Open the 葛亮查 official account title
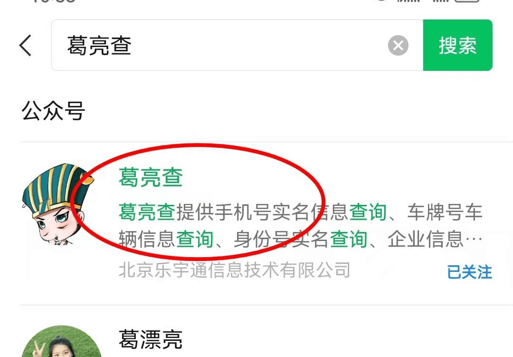The image size is (513, 357). click(151, 177)
